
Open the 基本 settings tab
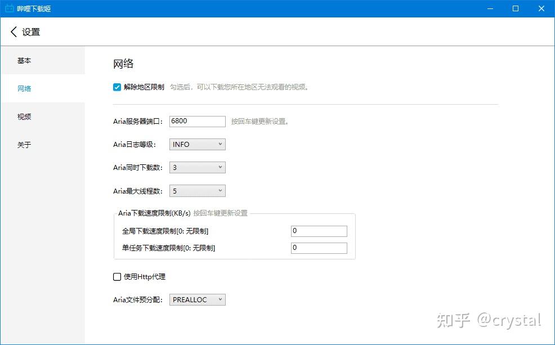click(42, 61)
